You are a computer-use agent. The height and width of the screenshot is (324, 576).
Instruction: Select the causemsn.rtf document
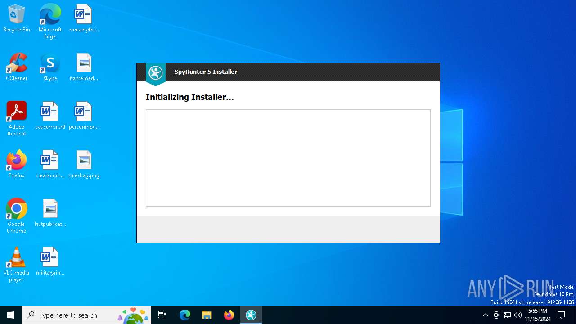(50, 116)
